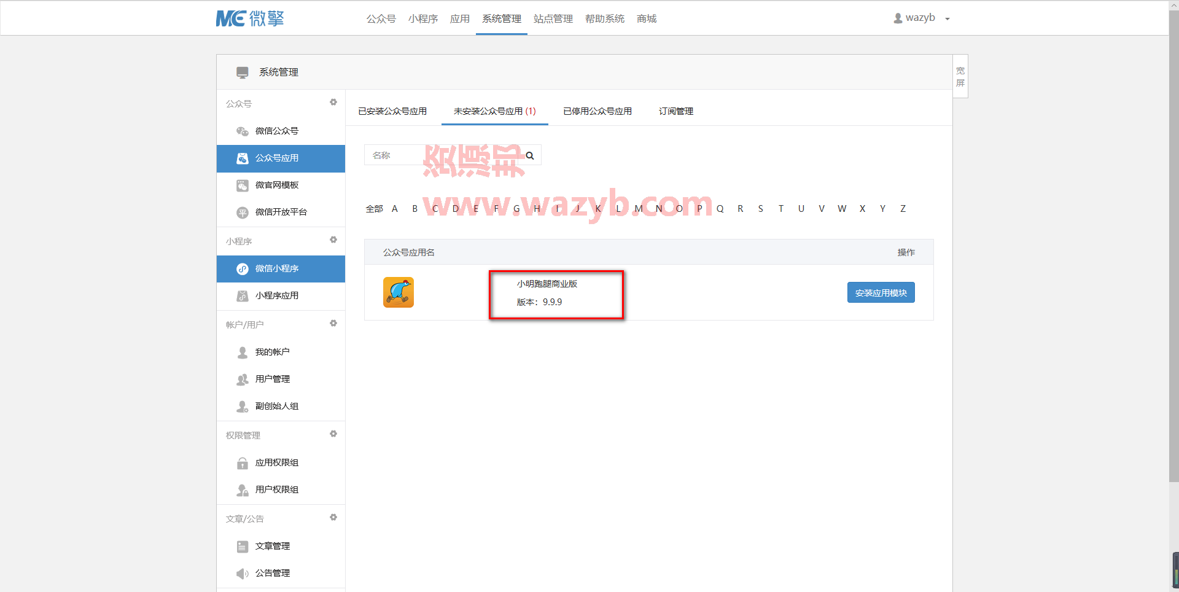Click the search magnifier icon

pyautogui.click(x=530, y=156)
